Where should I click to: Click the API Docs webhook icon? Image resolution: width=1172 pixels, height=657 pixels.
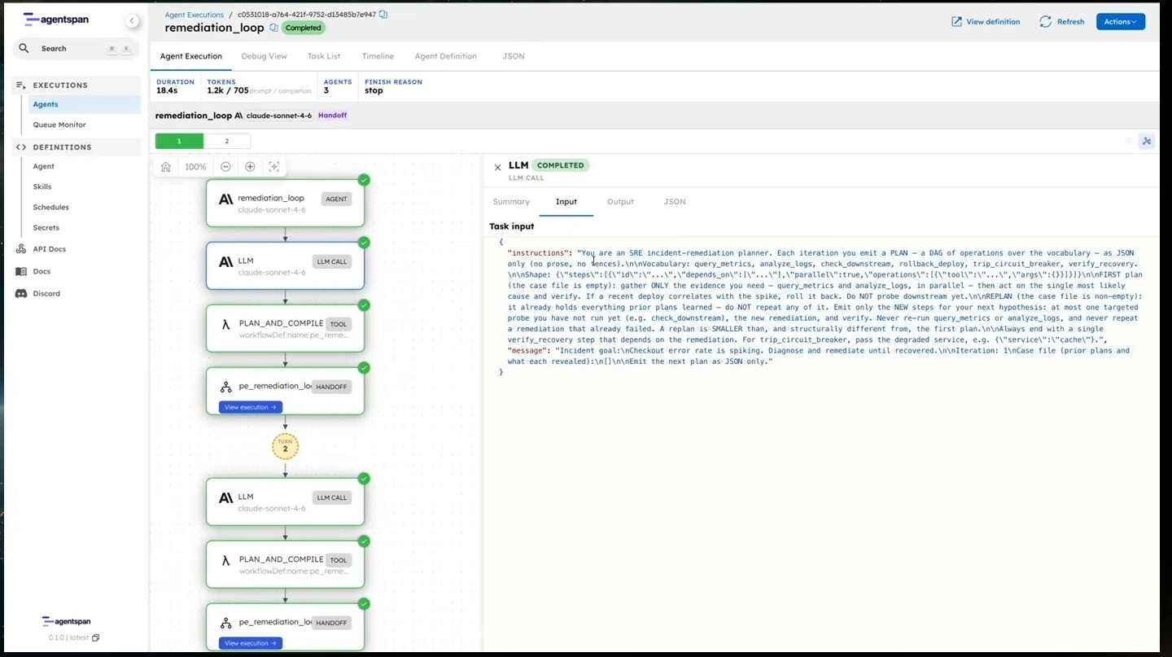coord(21,249)
